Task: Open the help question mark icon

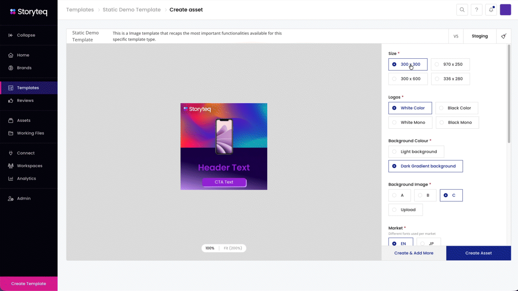Action: point(477,10)
